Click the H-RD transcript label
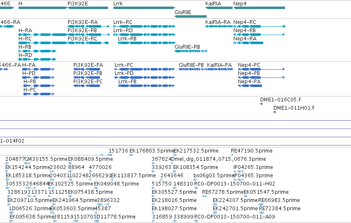This screenshot has height=223, width=351. [25, 55]
